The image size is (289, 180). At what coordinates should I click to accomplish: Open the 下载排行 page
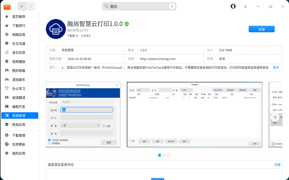pos(19,25)
